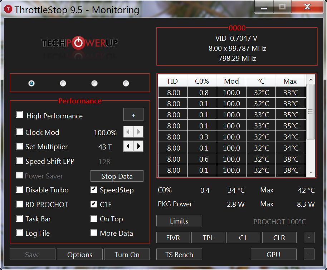This screenshot has width=327, height=270.
Task: Launch TS Bench
Action: (179, 254)
